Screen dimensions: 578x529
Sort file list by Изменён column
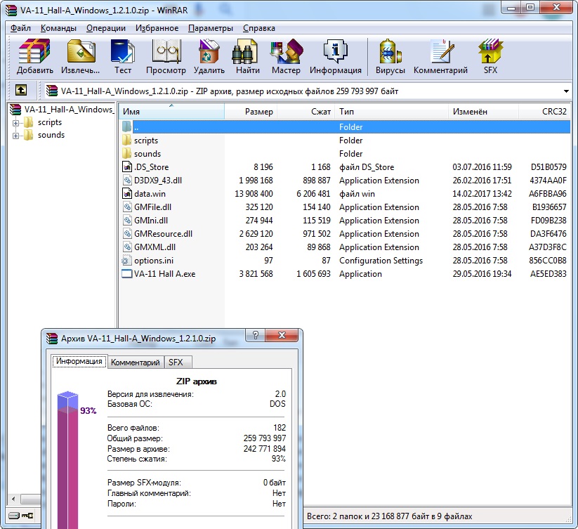(483, 111)
